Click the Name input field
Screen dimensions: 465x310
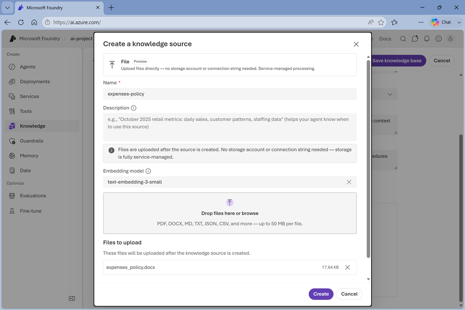click(x=230, y=94)
